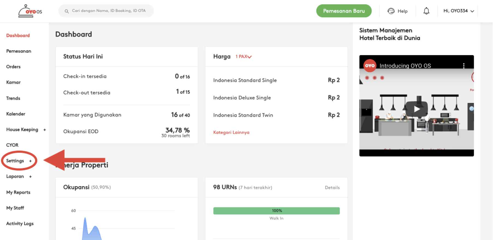Open CYOR in sidebar
This screenshot has width=493, height=240.
coord(12,145)
